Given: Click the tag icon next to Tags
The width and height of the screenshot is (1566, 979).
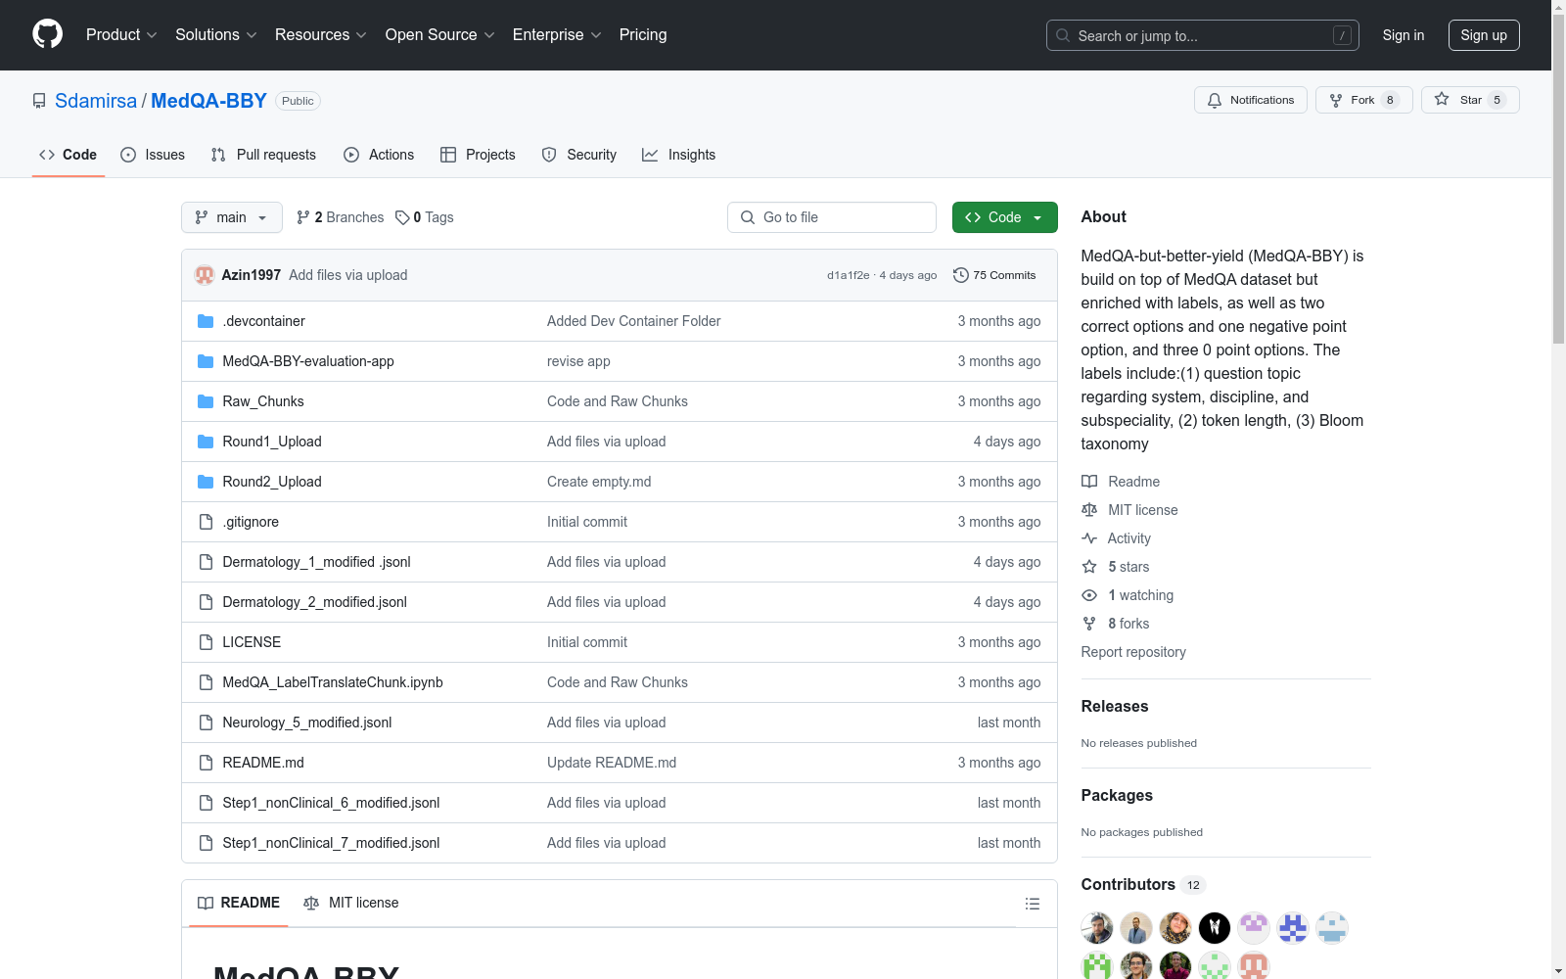Looking at the screenshot, I should (x=402, y=217).
